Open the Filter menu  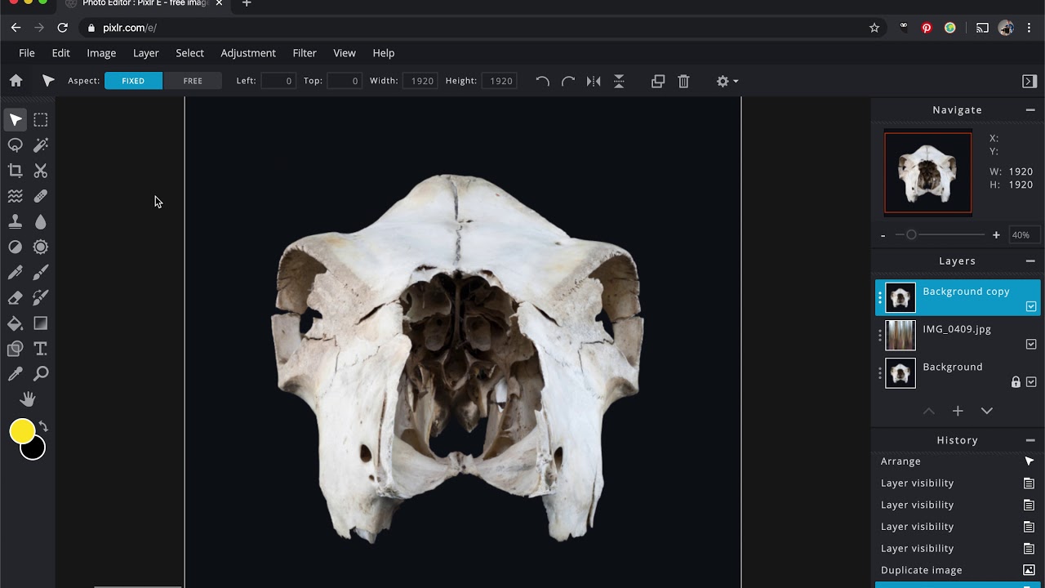click(305, 53)
